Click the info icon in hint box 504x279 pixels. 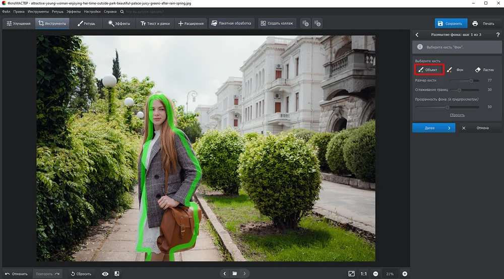click(420, 47)
